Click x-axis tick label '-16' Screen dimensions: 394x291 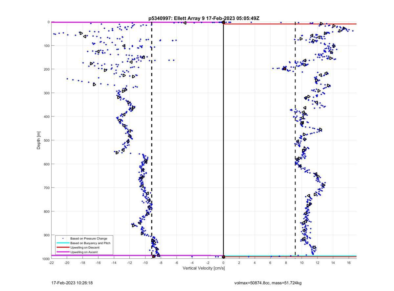pyautogui.click(x=98, y=263)
